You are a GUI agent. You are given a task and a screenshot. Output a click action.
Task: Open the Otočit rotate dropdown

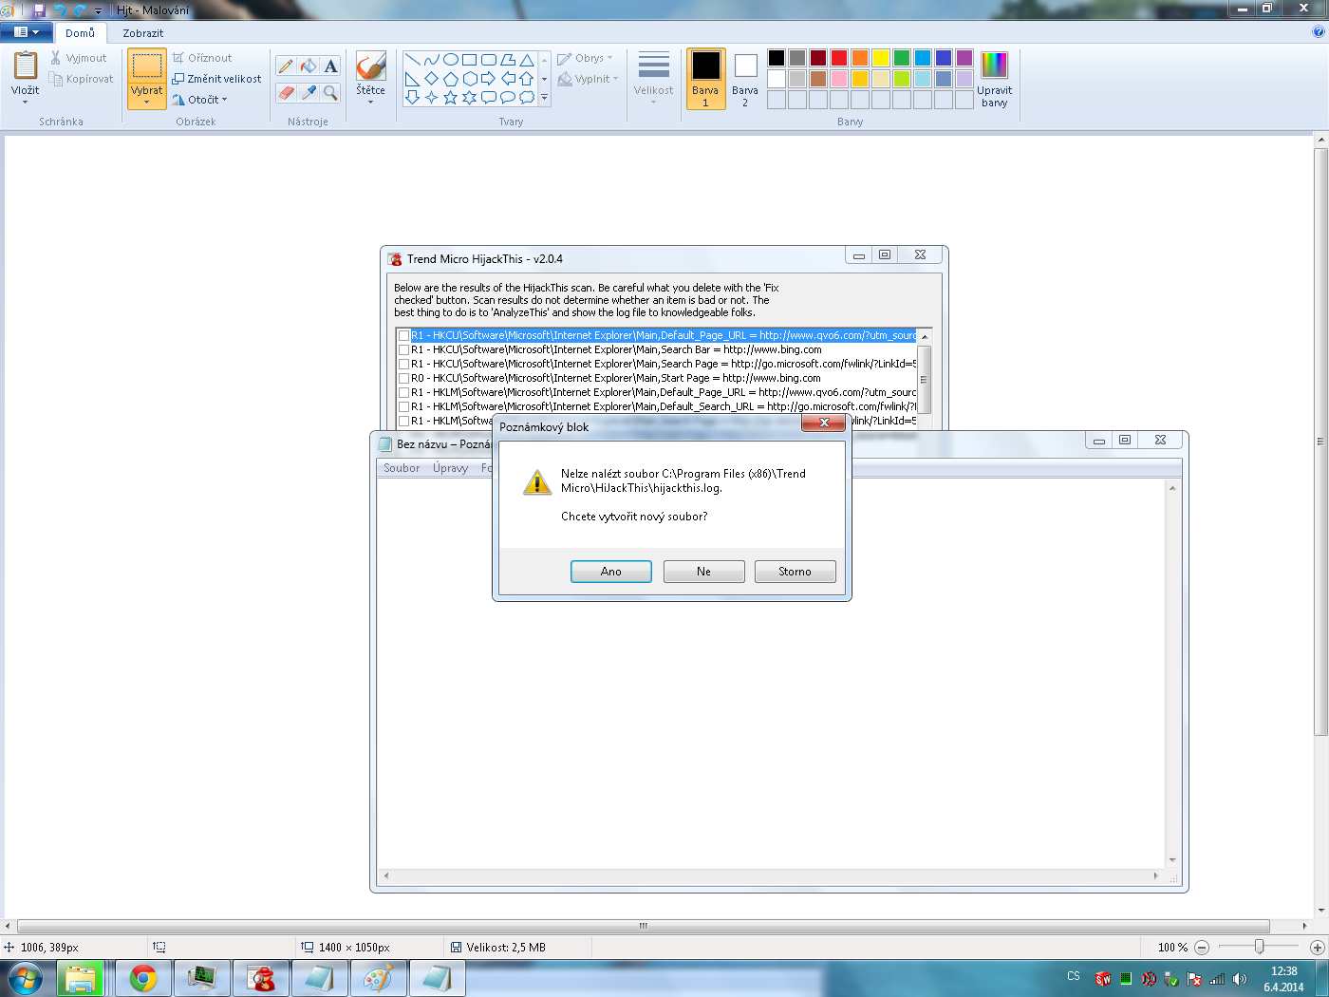tap(199, 100)
